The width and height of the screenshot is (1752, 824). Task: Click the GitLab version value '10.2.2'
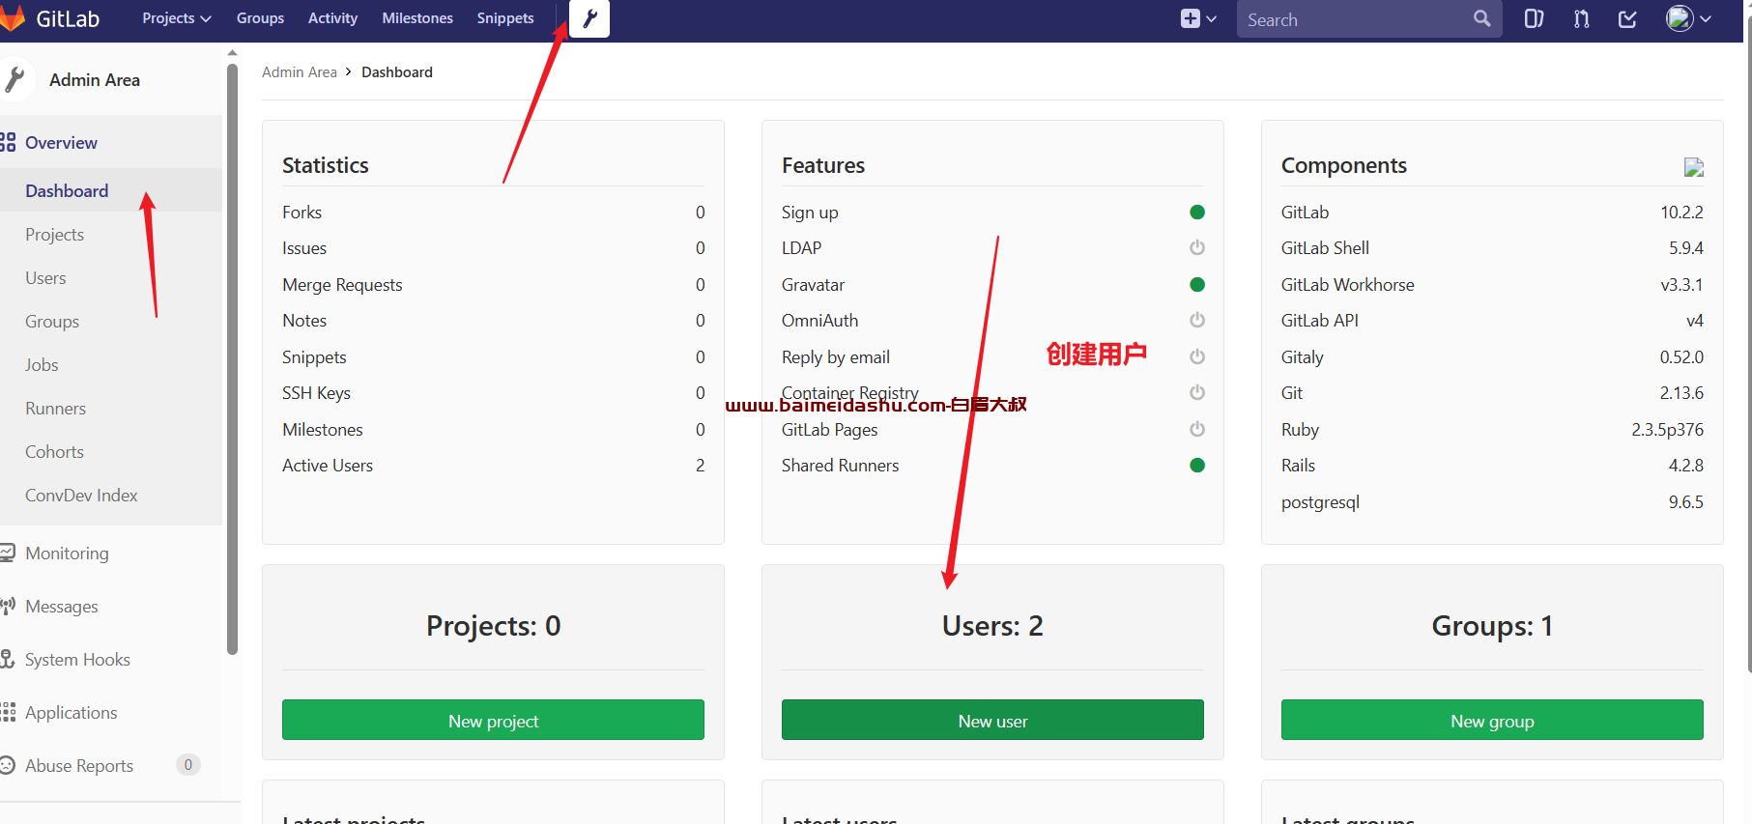click(1681, 213)
